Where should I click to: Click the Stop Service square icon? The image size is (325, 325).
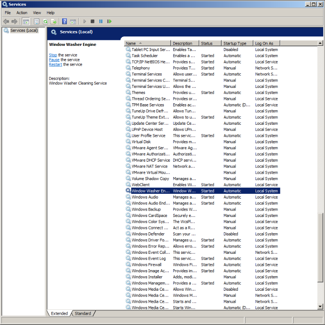(x=93, y=21)
